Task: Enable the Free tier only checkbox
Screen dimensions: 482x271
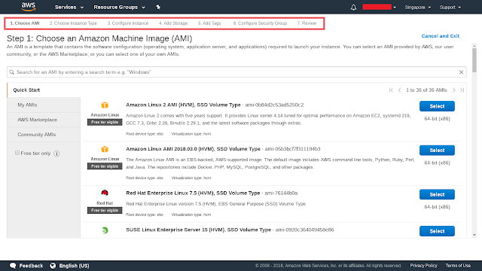Action: click(x=17, y=153)
